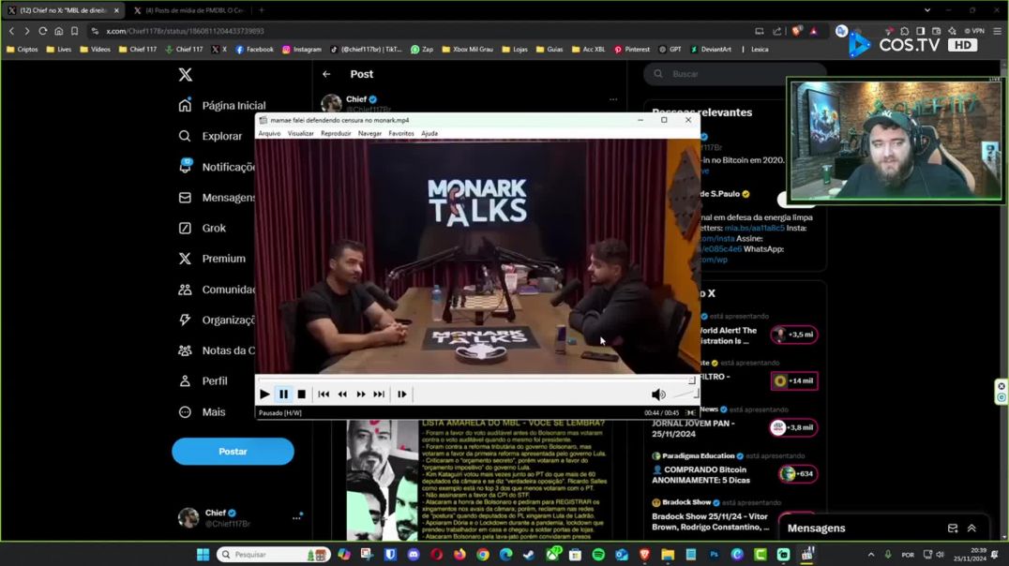The image size is (1009, 566).
Task: Click the Buscar search field
Action: 735,74
